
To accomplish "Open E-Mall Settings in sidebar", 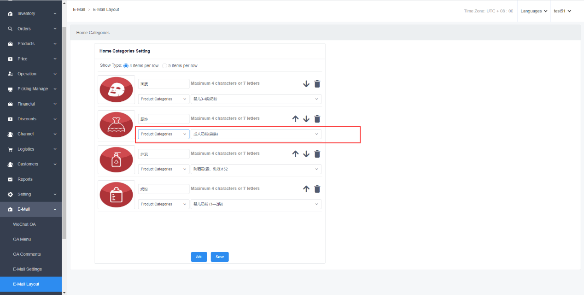I will pos(27,269).
